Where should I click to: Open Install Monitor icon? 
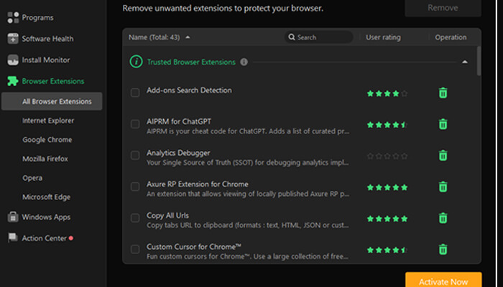pos(13,60)
